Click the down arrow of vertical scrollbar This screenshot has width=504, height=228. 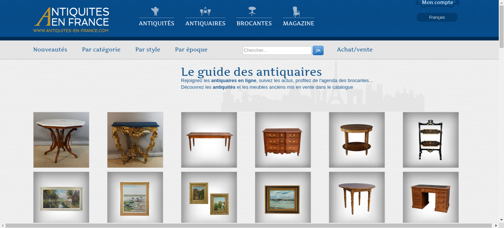coord(501,220)
